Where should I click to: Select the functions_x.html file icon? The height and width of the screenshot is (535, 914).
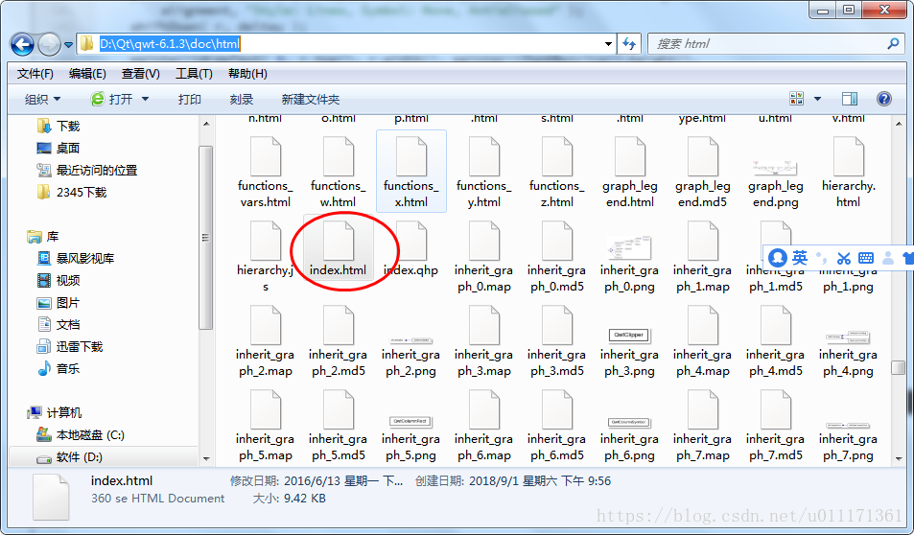[x=410, y=156]
